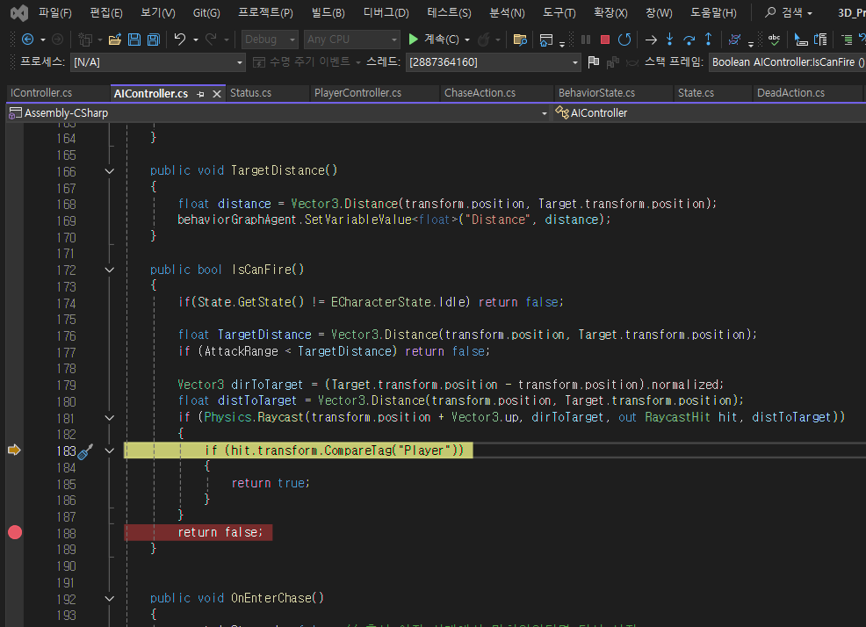866x627 pixels.
Task: Toggle pin on the AIController.cs tab
Action: 201,94
